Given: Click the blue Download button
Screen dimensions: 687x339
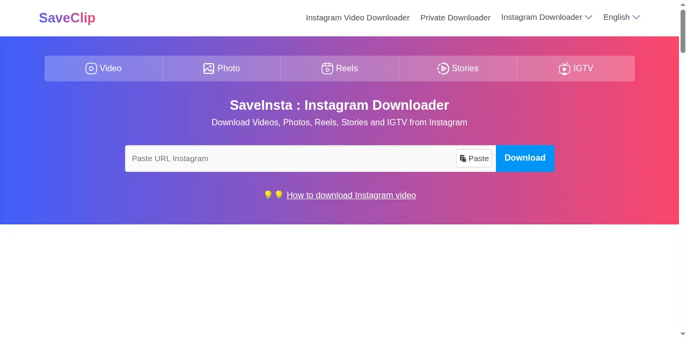Looking at the screenshot, I should [x=525, y=159].
